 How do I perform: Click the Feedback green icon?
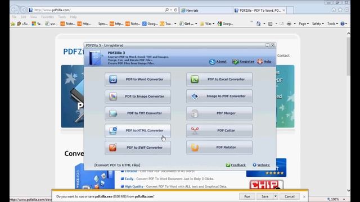[228, 165]
